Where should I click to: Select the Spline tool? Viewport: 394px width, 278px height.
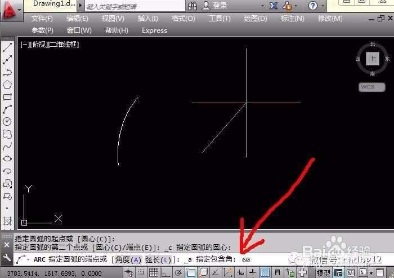click(x=7, y=146)
